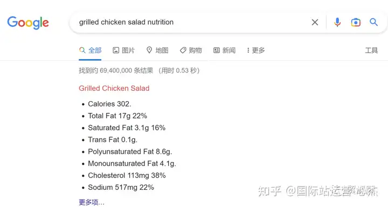388x207 pixels.
Task: Click the price tag icon beside 购物
Action: (183, 51)
